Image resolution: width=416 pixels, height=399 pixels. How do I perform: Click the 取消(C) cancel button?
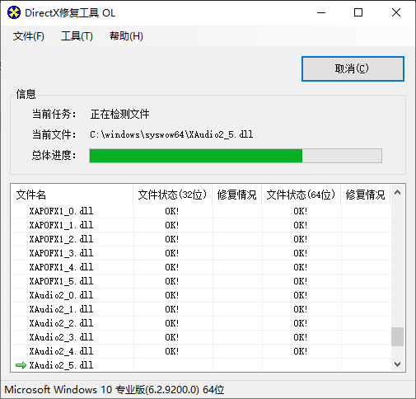[x=353, y=68]
